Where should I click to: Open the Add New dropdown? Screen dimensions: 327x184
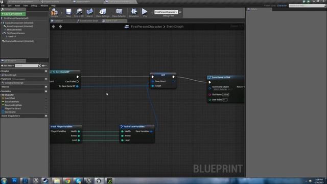pos(8,66)
